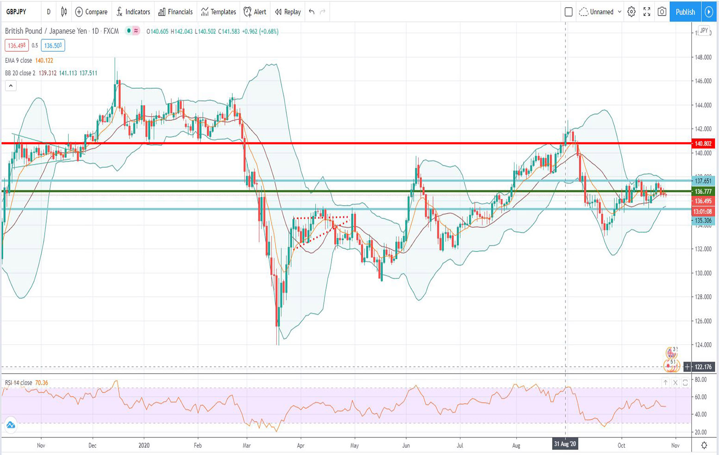Select the candlestick chart style icon
719x455 pixels.
point(64,12)
